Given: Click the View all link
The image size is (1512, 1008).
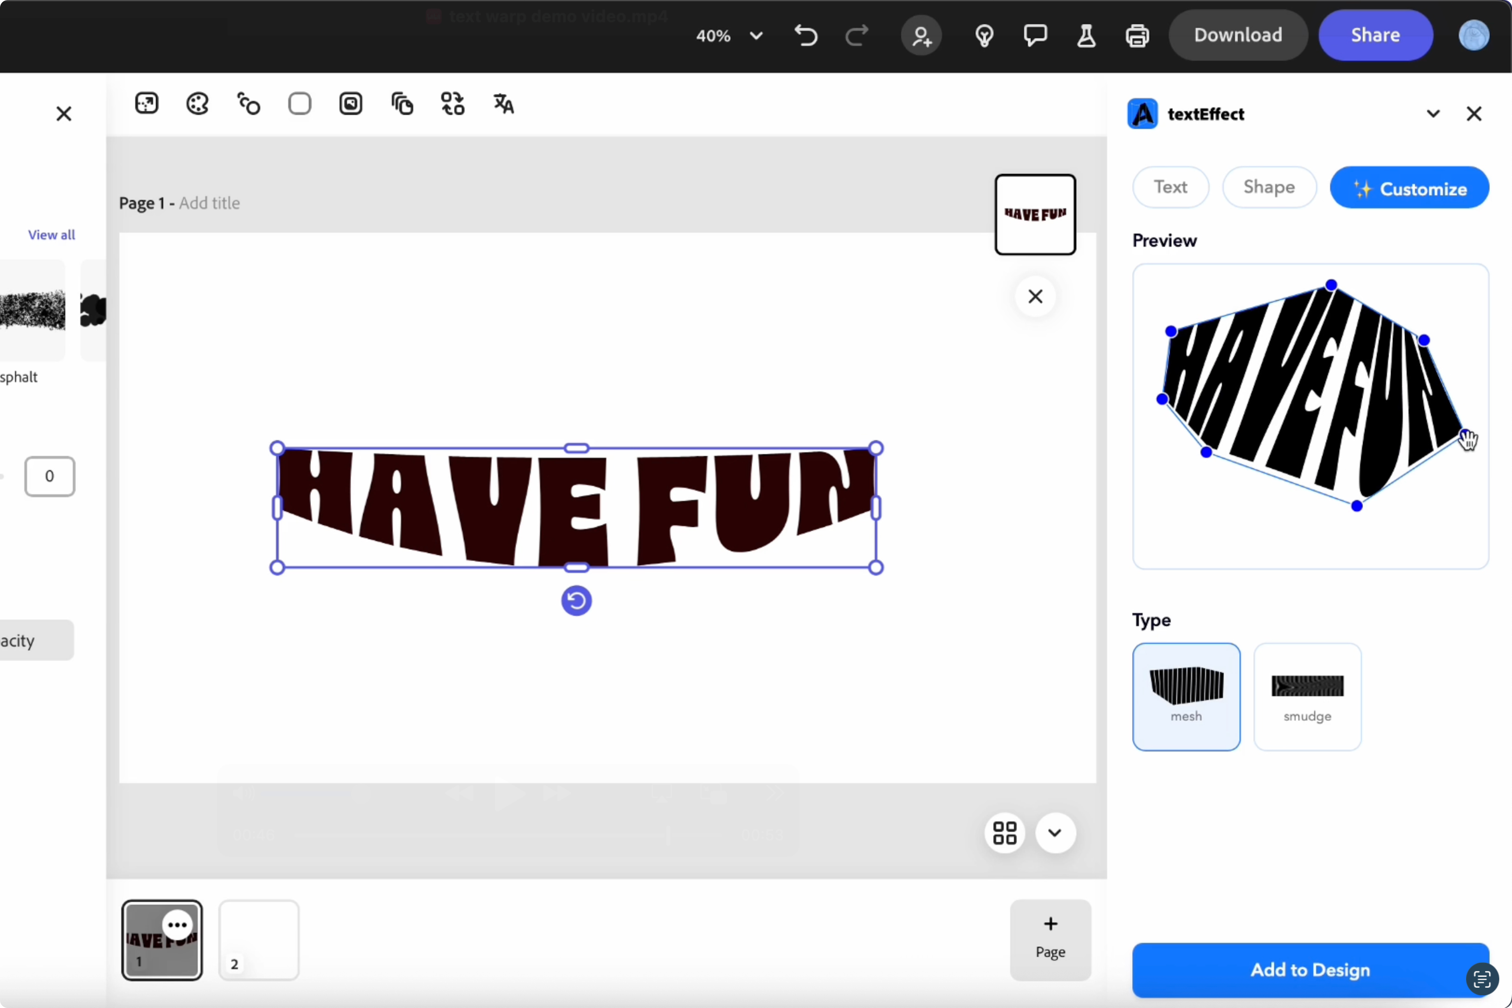Looking at the screenshot, I should click(51, 235).
